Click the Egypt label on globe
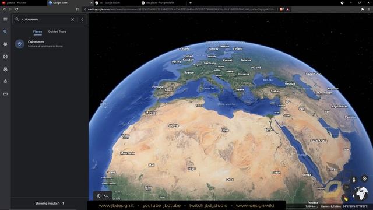373x210 pixels. click(x=269, y=129)
